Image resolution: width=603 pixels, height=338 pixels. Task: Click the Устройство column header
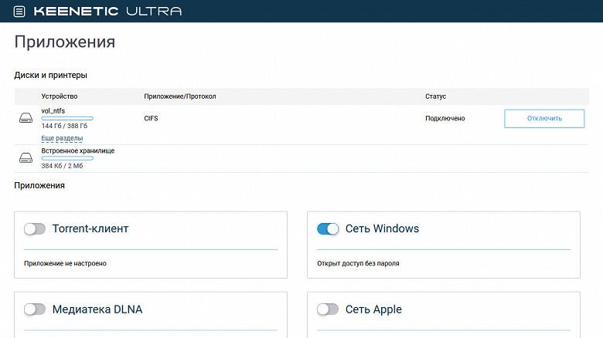pyautogui.click(x=60, y=96)
